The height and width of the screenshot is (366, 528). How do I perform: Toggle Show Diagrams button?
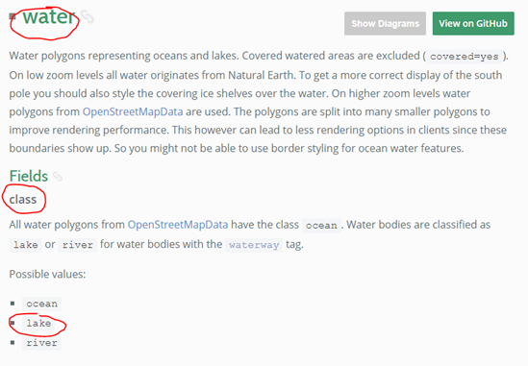pyautogui.click(x=385, y=24)
